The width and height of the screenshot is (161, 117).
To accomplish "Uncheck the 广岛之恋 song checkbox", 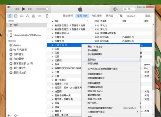I will pyautogui.click(x=52, y=45).
